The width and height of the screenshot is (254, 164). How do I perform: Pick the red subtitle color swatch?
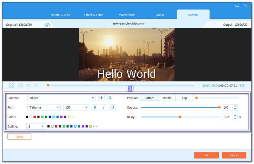coord(35,117)
